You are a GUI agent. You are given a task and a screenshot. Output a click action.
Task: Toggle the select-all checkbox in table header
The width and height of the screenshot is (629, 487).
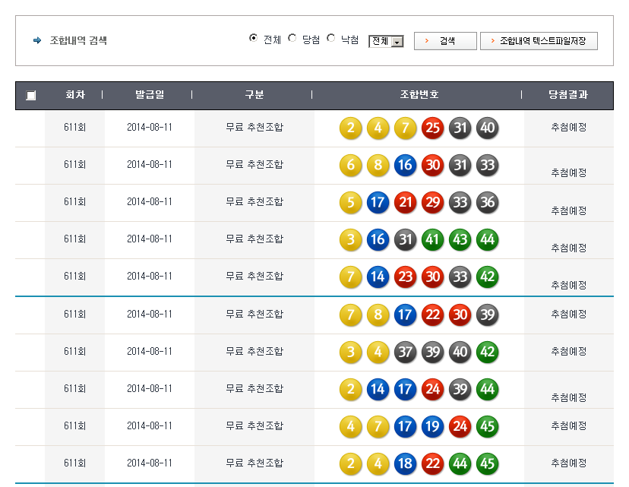click(30, 96)
